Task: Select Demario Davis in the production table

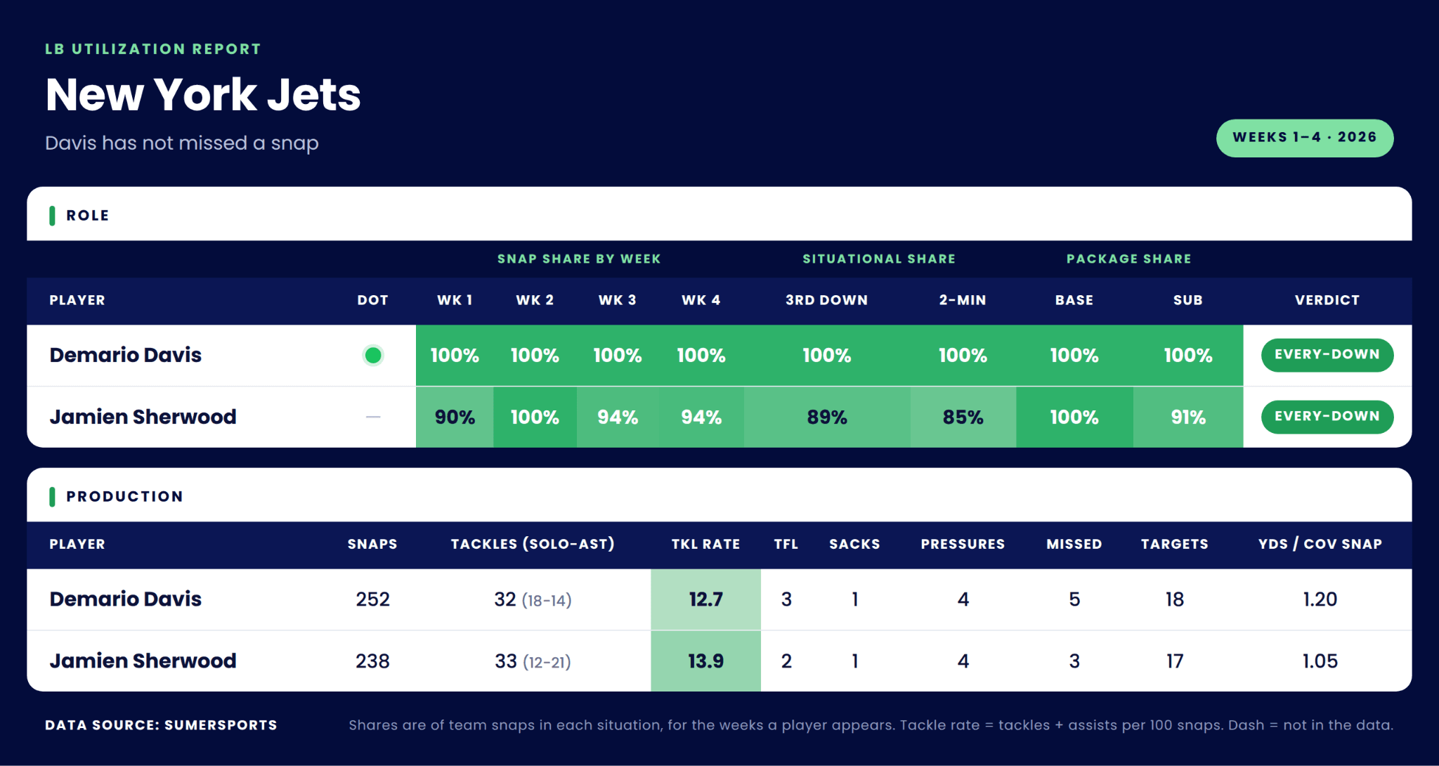Action: pos(125,599)
